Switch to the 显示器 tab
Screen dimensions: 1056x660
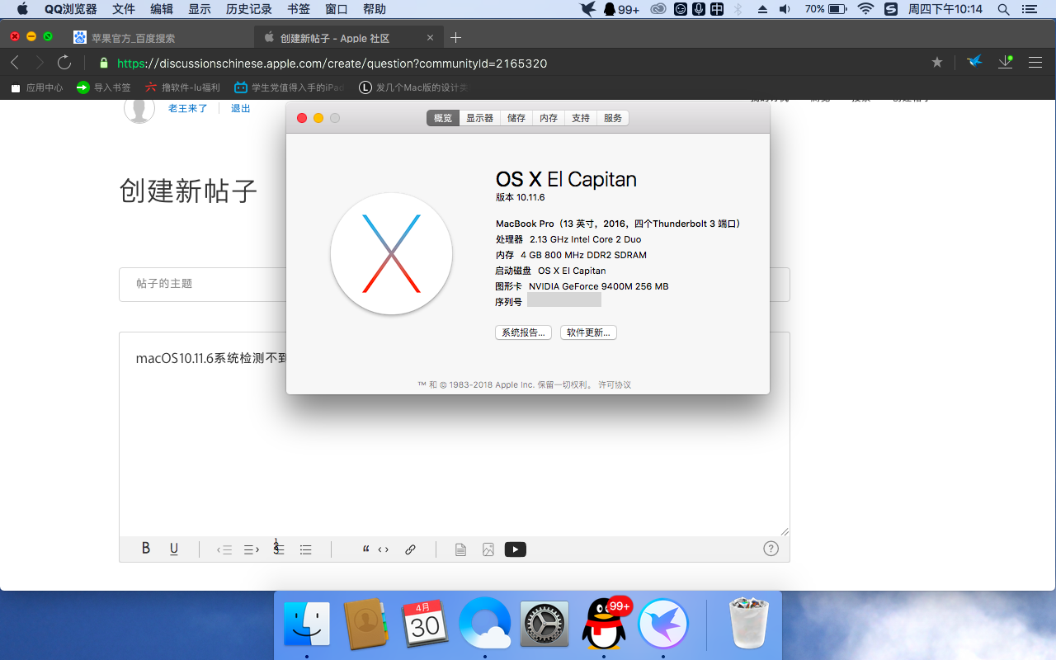[479, 118]
